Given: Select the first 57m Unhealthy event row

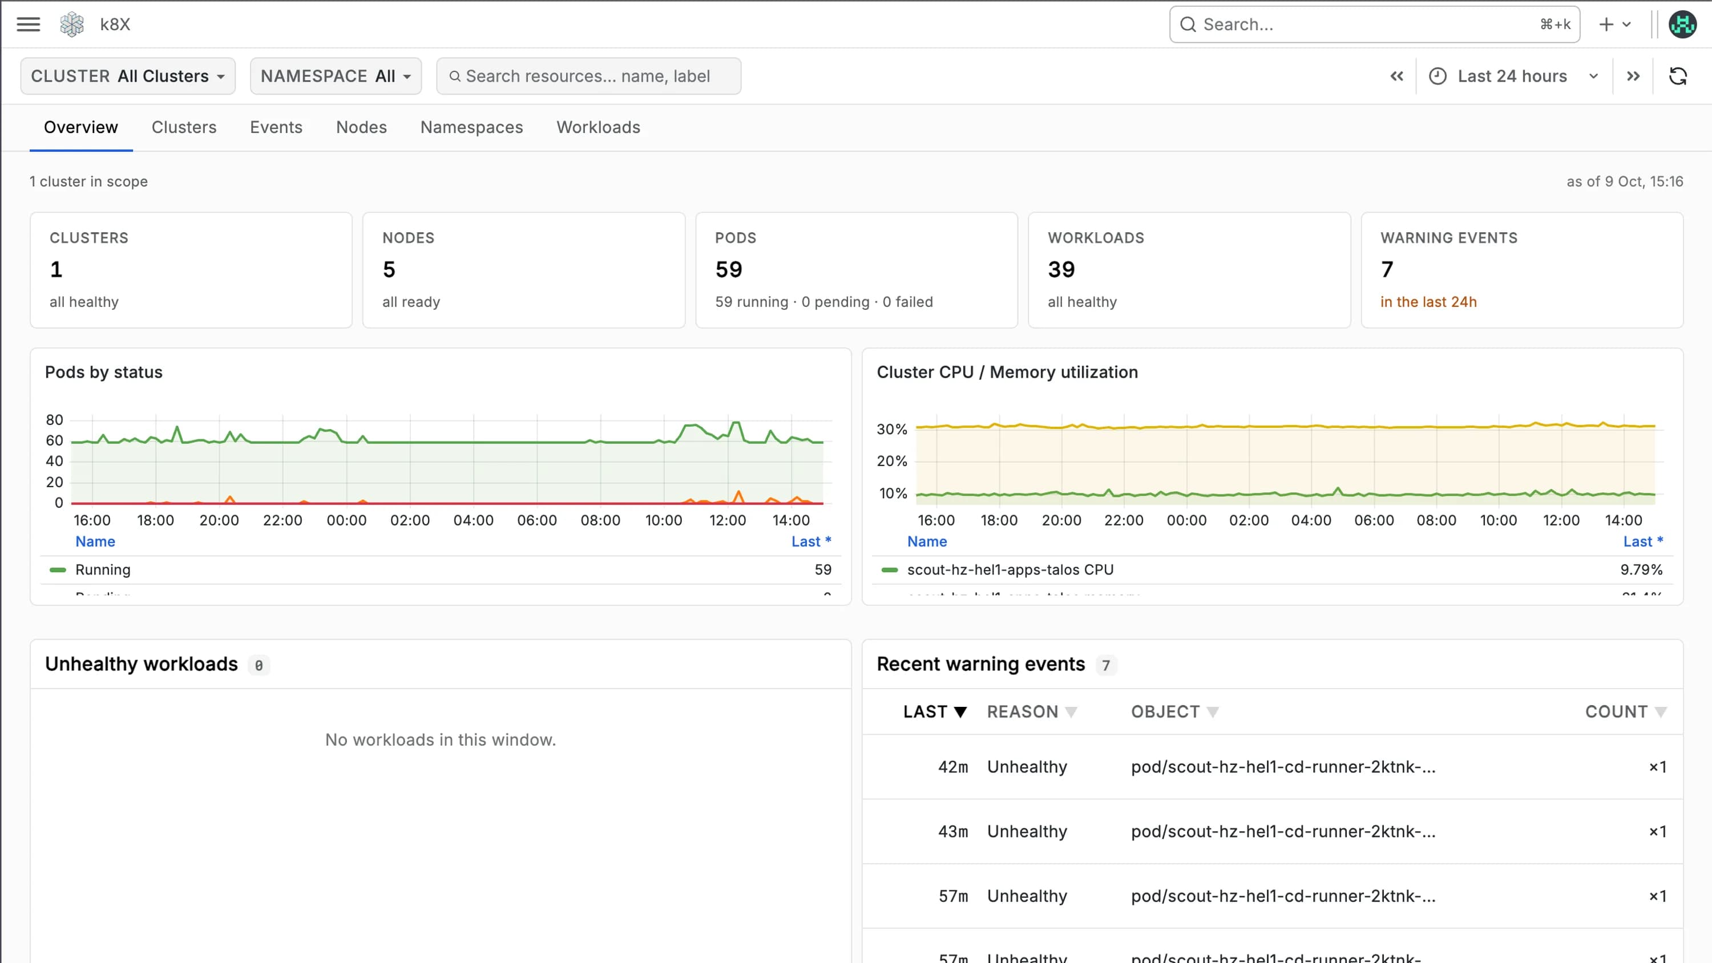Looking at the screenshot, I should coord(1272,896).
